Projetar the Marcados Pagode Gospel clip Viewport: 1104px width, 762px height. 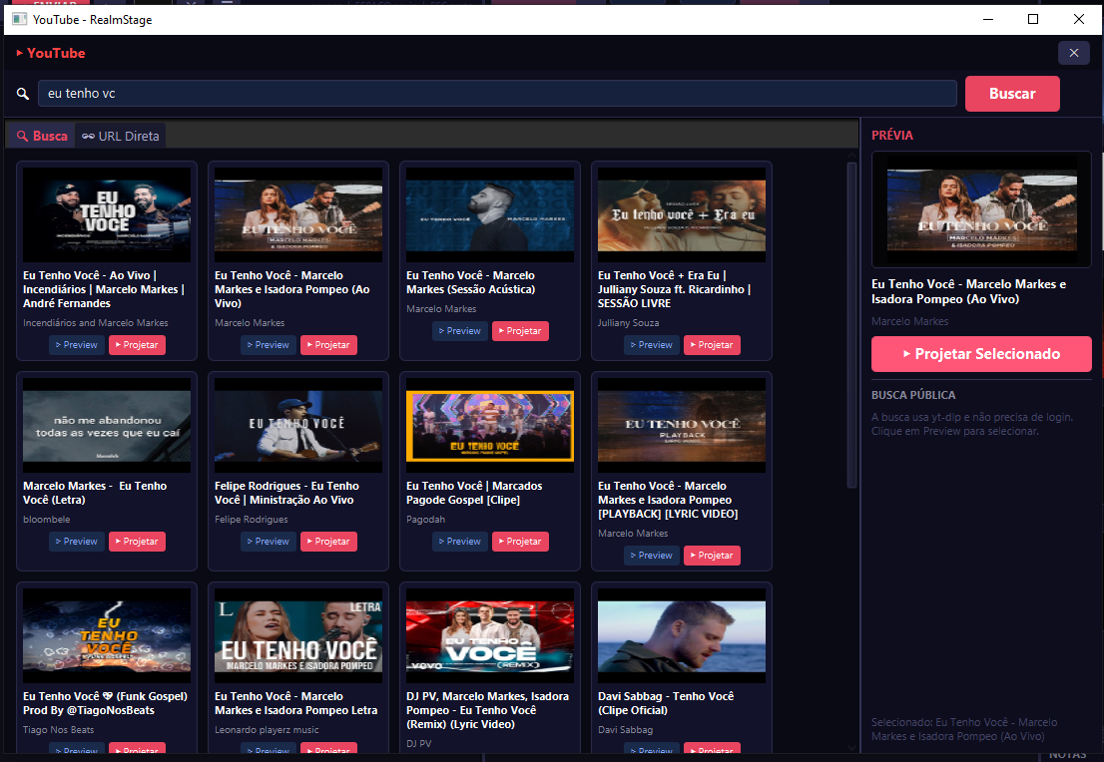pos(520,541)
